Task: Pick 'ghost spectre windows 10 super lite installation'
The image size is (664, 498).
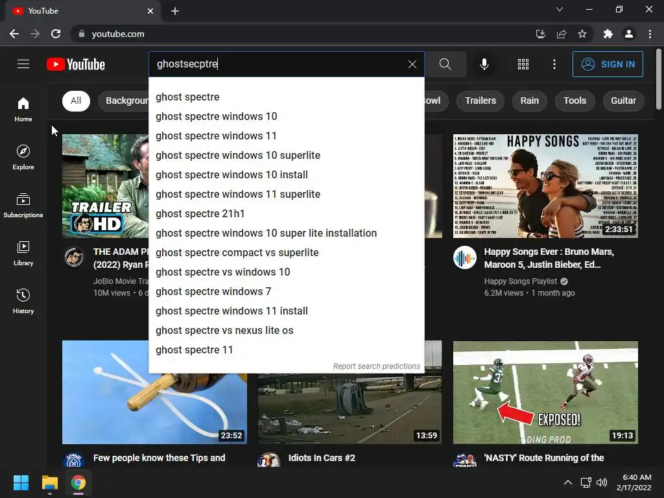Action: click(x=287, y=233)
